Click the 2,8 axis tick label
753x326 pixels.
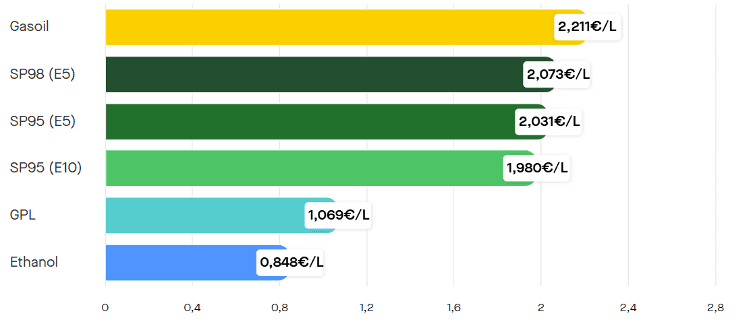click(x=715, y=308)
